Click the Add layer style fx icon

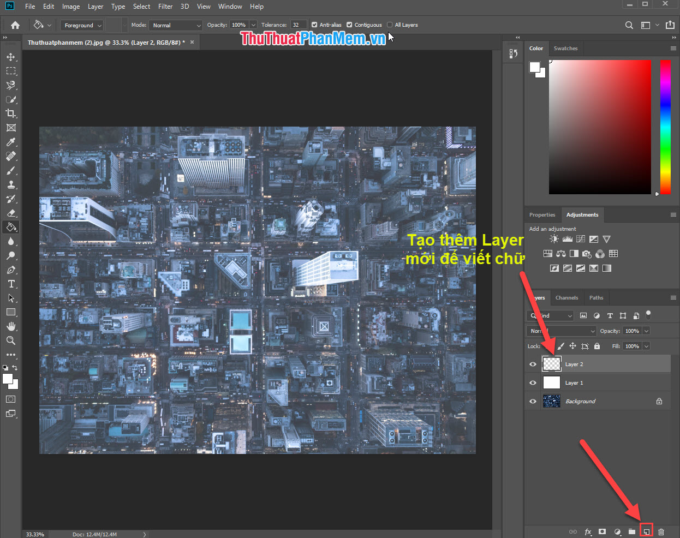588,531
